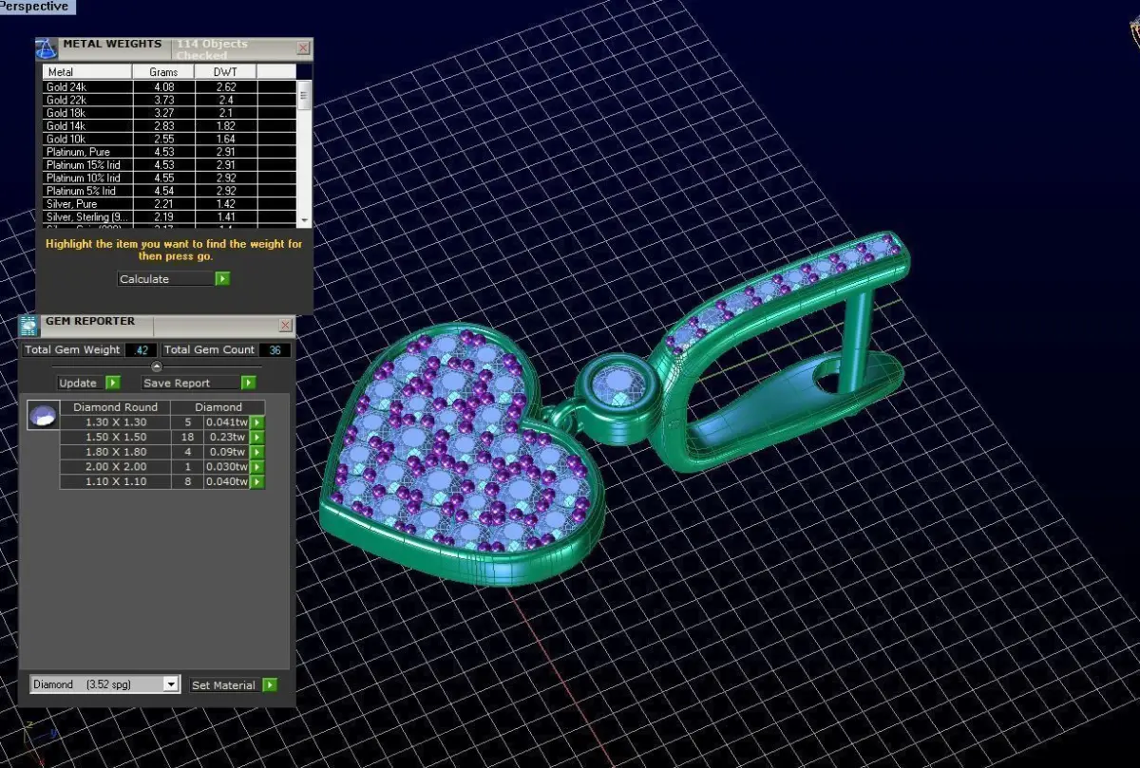Select the Platinum, Pure row
The width and height of the screenshot is (1140, 768).
[170, 152]
